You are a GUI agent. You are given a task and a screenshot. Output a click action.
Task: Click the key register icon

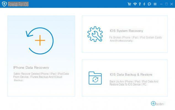click(x=140, y=4)
